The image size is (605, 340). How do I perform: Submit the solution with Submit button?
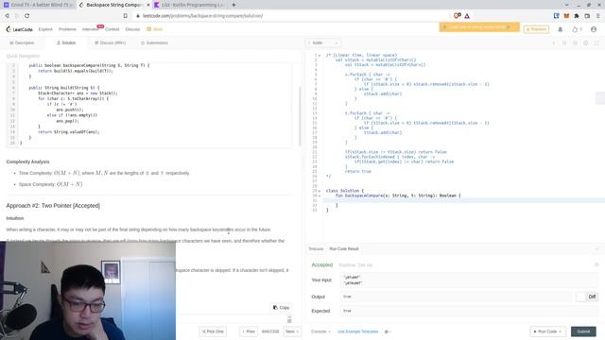[x=583, y=331]
